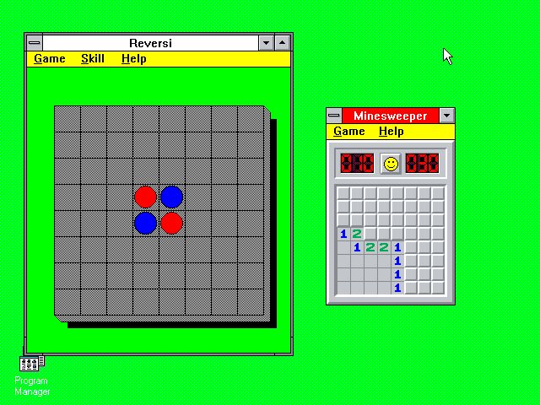Click the red Reversi piece below the blue one

pyautogui.click(x=172, y=223)
